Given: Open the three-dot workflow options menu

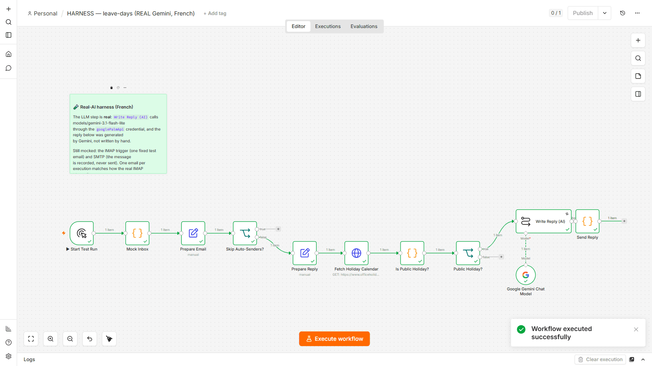Looking at the screenshot, I should click(x=637, y=13).
